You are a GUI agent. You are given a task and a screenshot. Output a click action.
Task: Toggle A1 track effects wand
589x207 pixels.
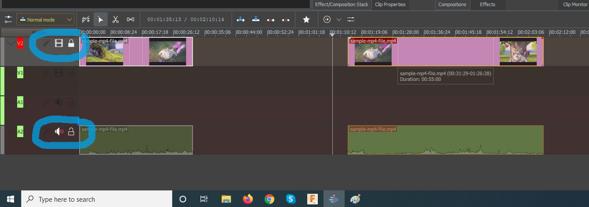coord(46,102)
